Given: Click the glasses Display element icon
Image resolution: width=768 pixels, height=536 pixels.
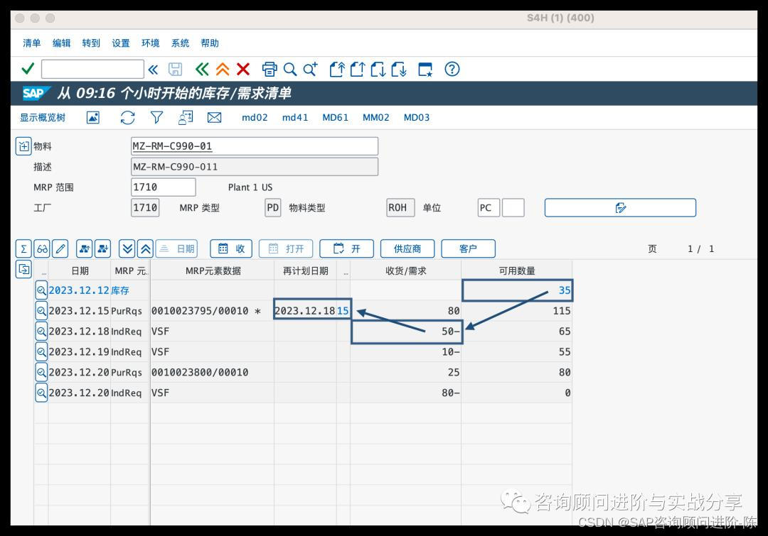Looking at the screenshot, I should point(42,248).
